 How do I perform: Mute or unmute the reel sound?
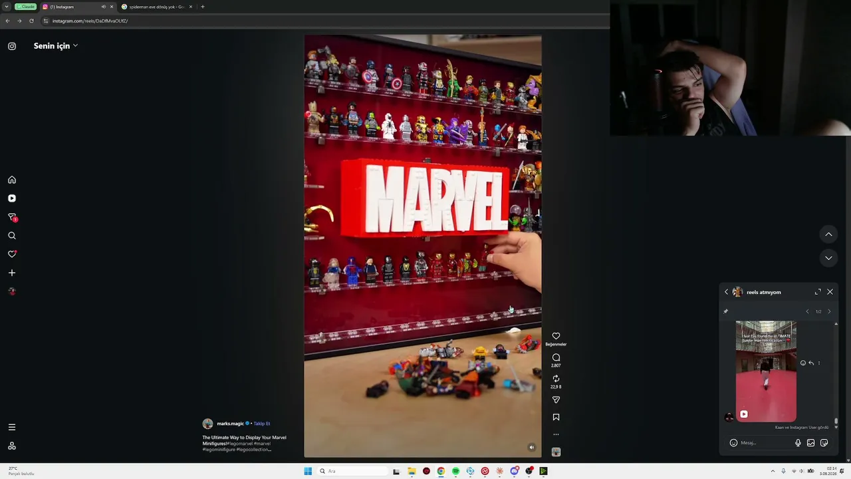pyautogui.click(x=531, y=447)
